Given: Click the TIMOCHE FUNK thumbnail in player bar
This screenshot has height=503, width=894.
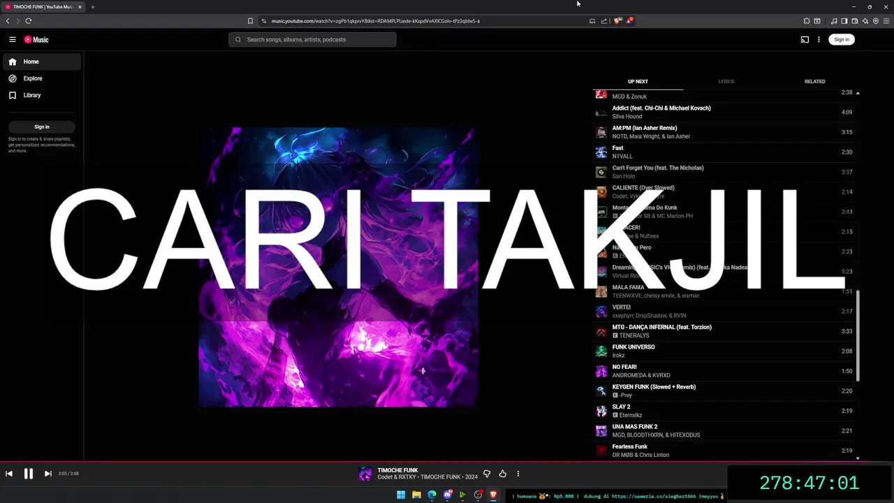Looking at the screenshot, I should pyautogui.click(x=365, y=474).
